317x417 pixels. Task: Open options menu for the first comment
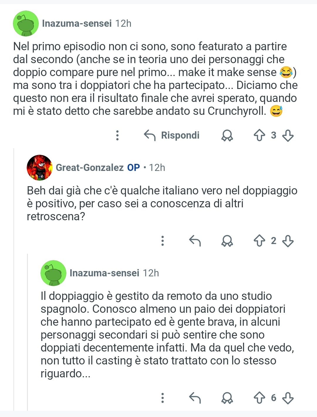click(x=117, y=135)
